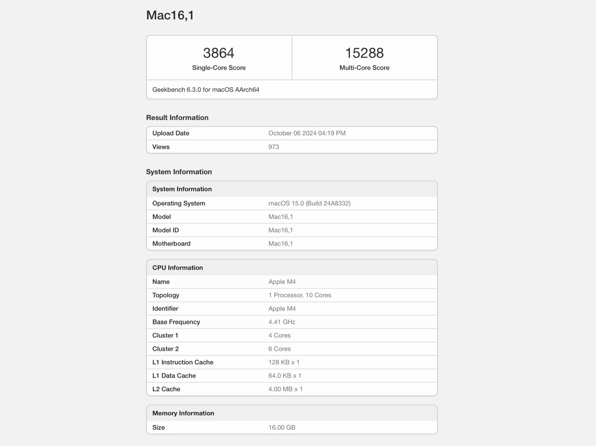The height and width of the screenshot is (446, 596).
Task: Click the Size row label
Action: [x=158, y=427]
